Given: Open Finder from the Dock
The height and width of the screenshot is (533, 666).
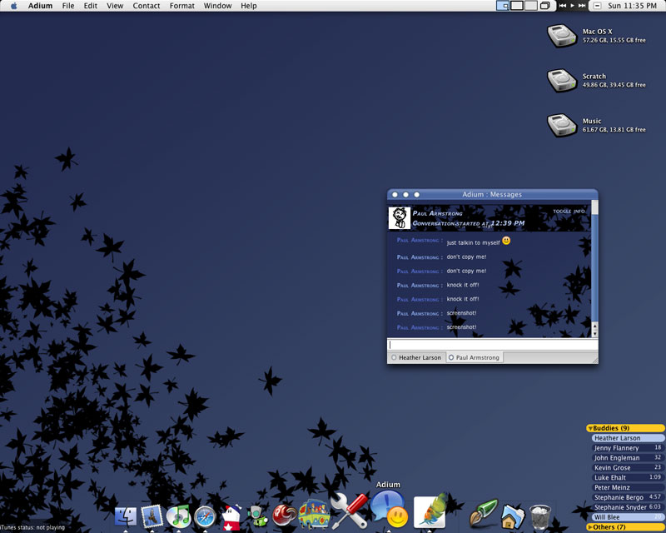Looking at the screenshot, I should tap(126, 516).
